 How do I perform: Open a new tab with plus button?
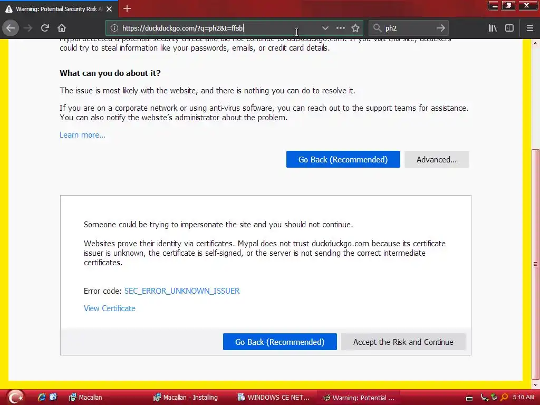(127, 8)
